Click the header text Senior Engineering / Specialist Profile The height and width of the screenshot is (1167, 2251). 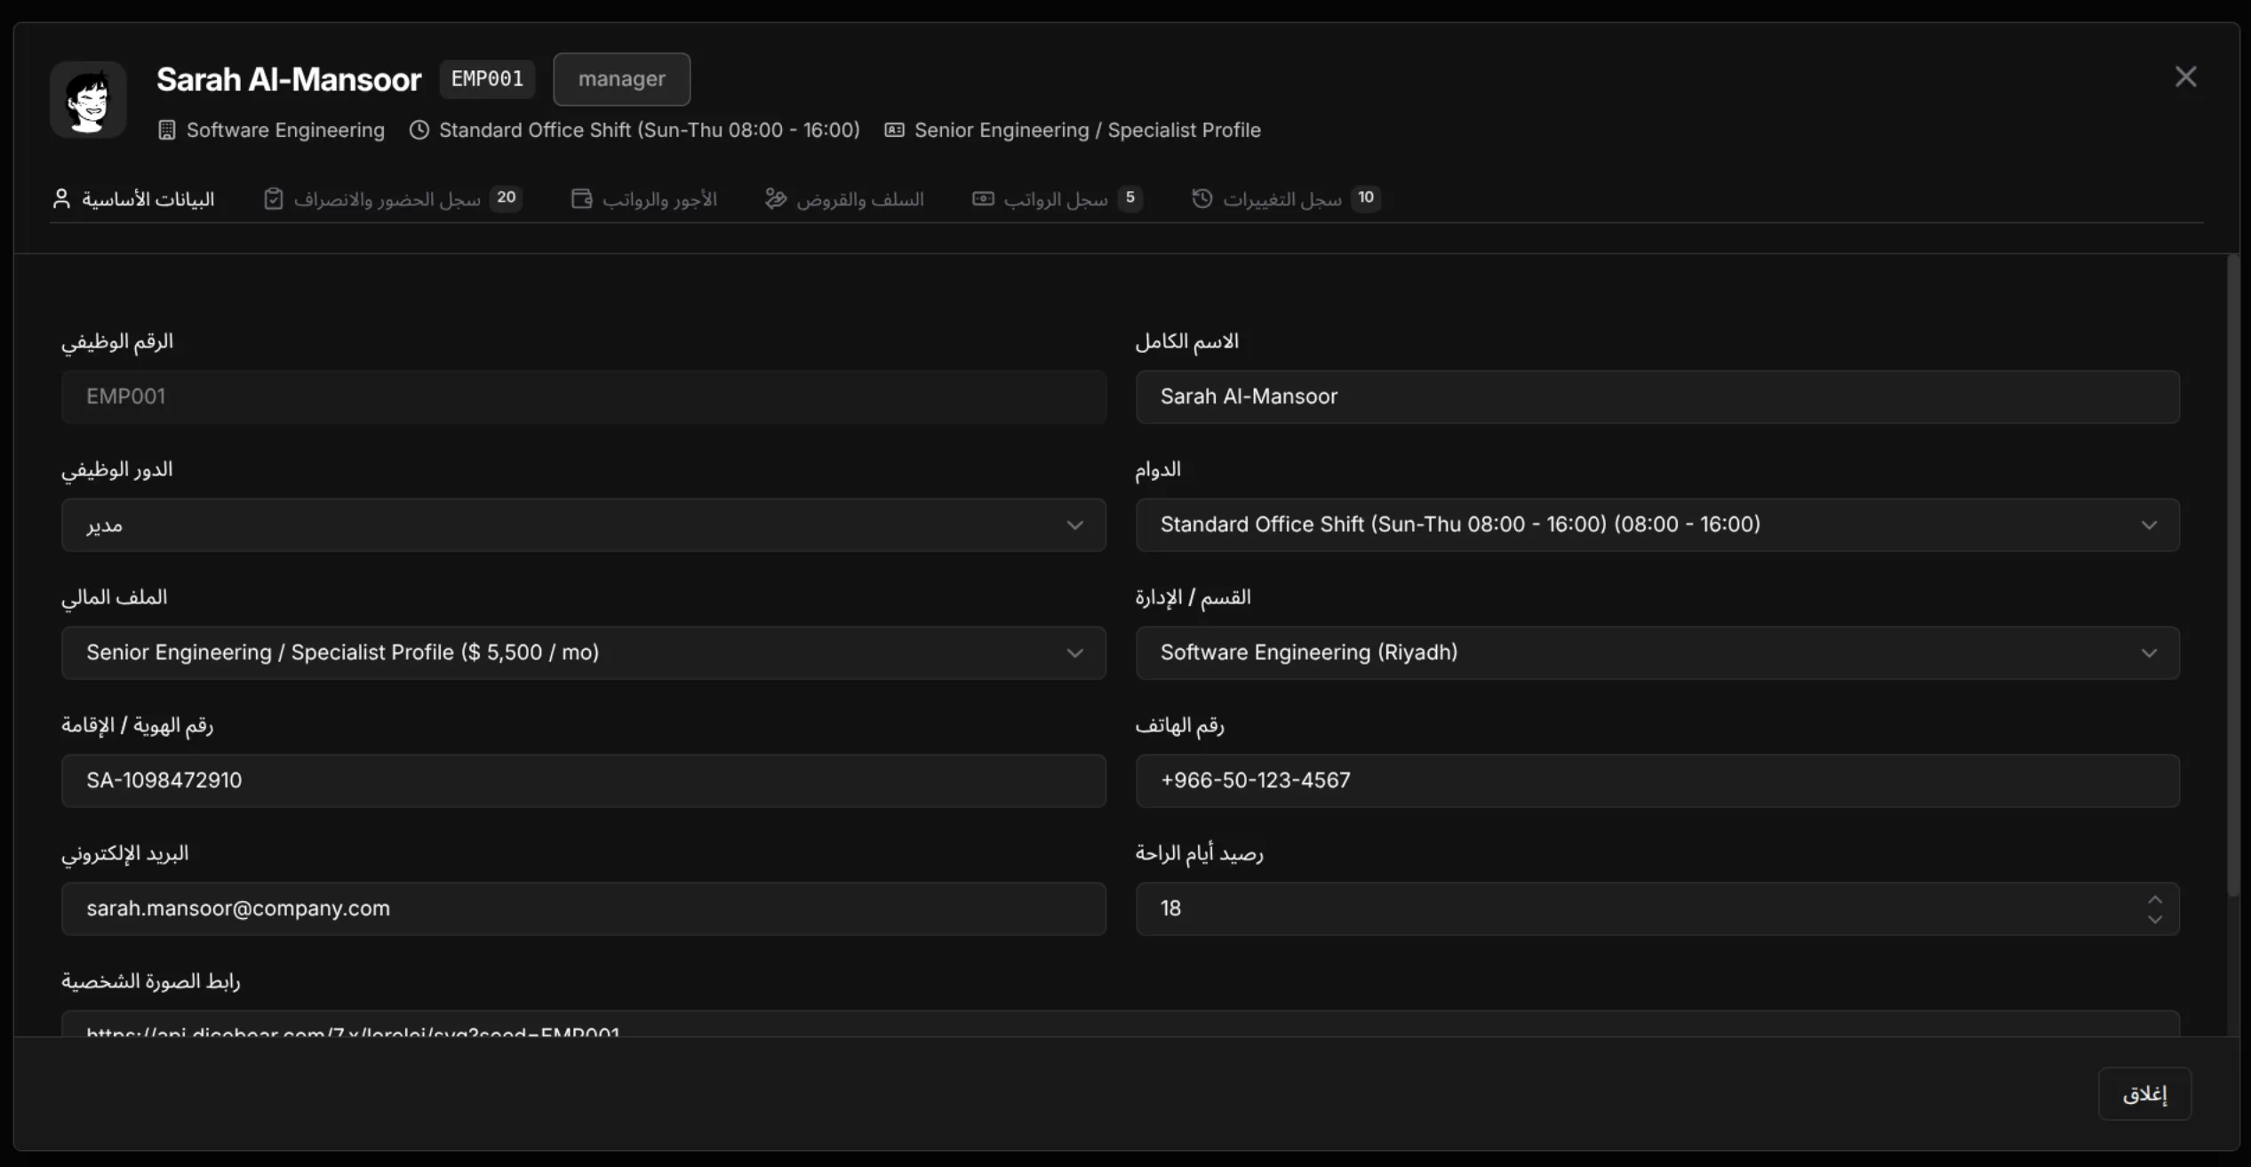tap(1088, 131)
